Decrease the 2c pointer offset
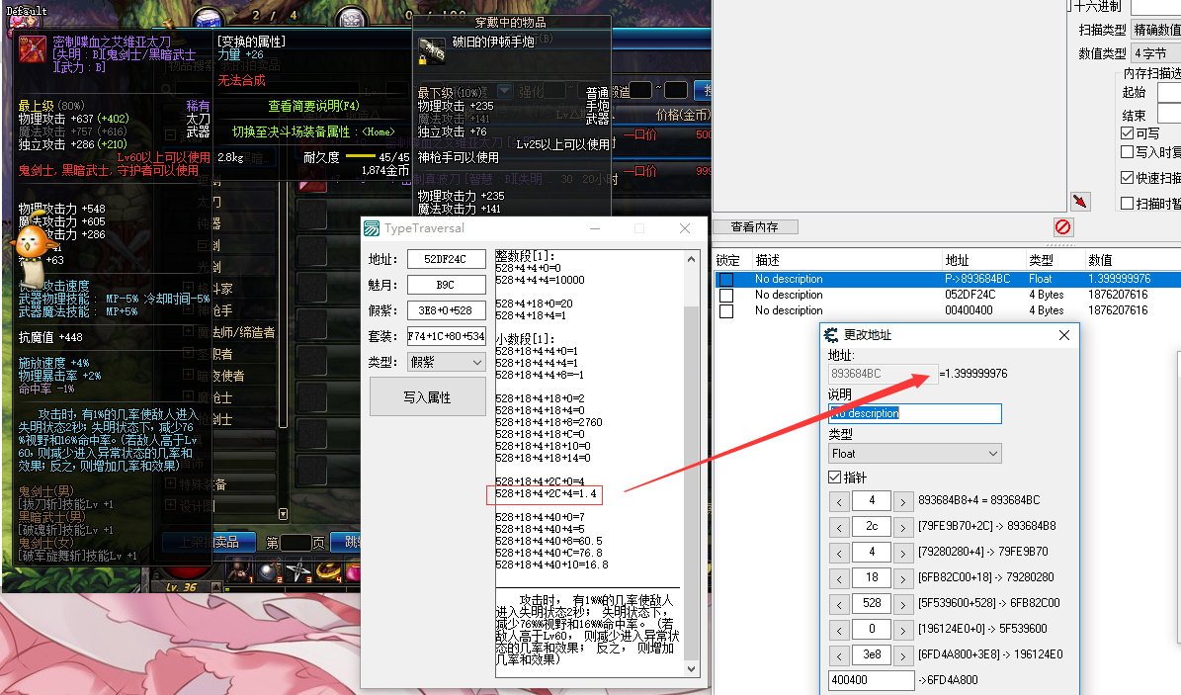Viewport: 1181px width, 695px height. coord(839,527)
